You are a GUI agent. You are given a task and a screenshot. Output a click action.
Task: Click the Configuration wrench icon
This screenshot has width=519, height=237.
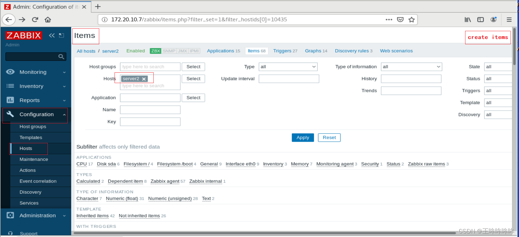(x=10, y=114)
